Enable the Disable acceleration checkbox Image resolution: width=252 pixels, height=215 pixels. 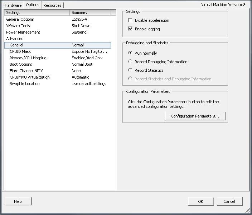pyautogui.click(x=130, y=20)
